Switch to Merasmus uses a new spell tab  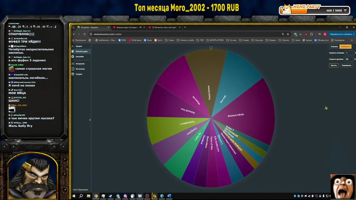tap(164, 27)
